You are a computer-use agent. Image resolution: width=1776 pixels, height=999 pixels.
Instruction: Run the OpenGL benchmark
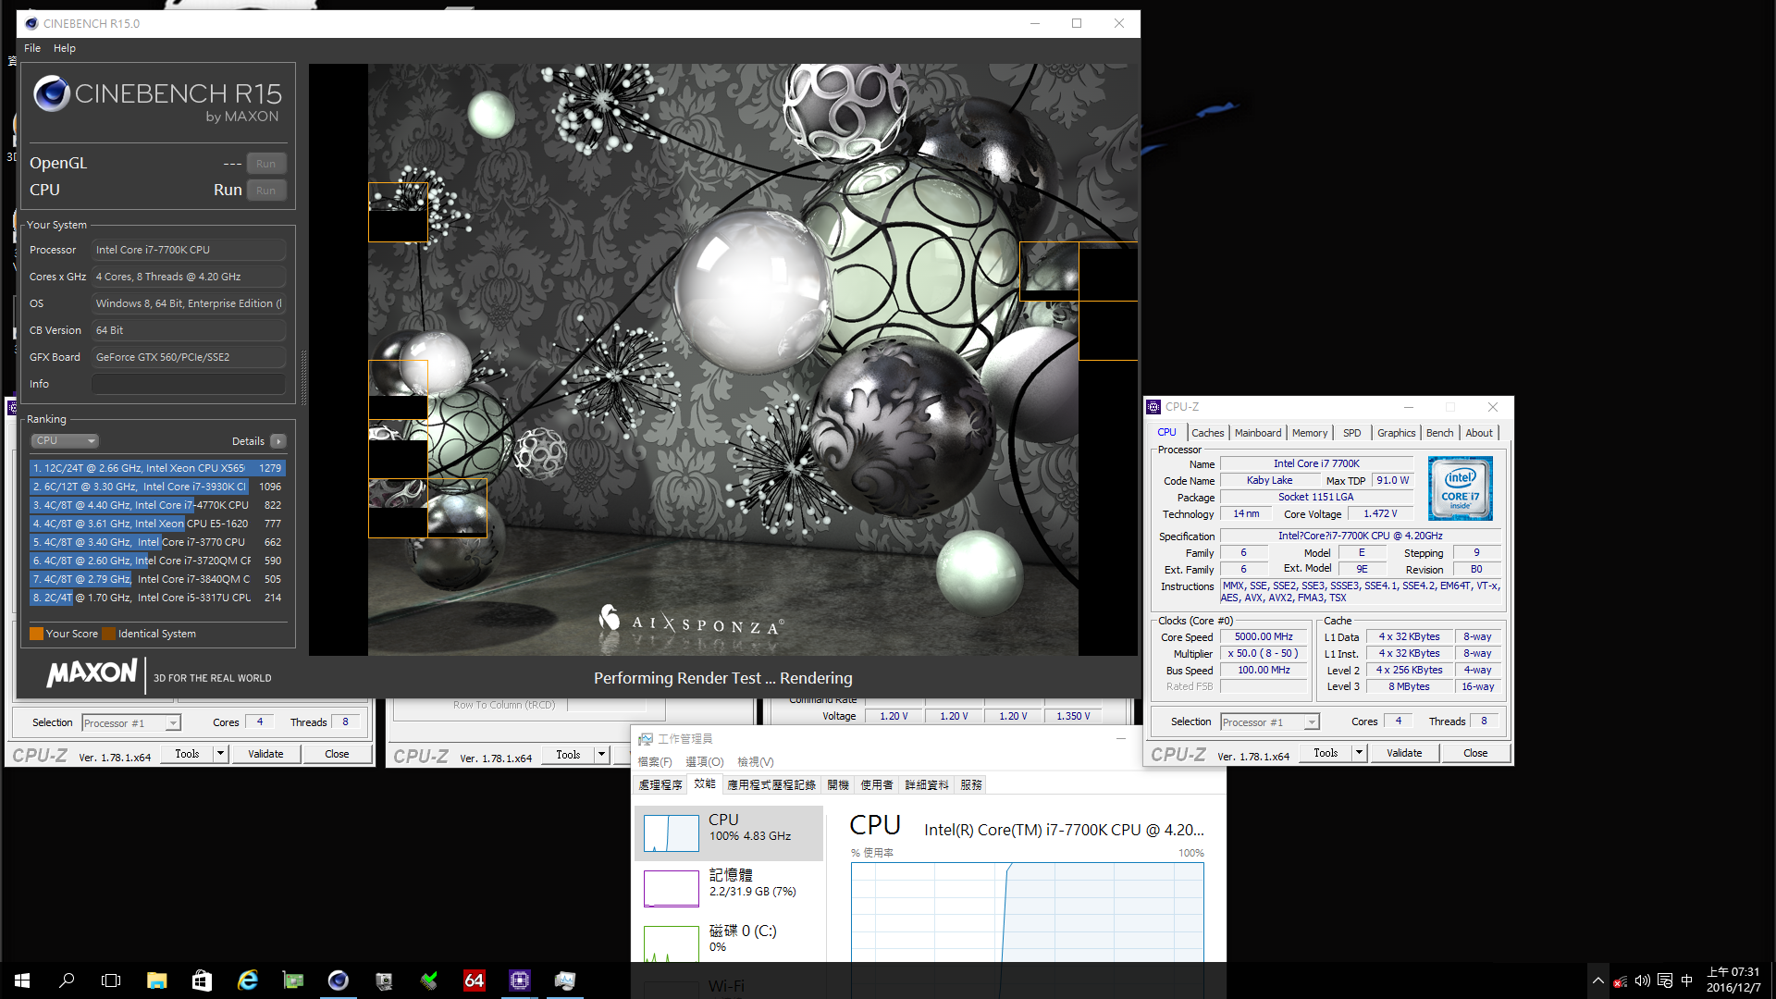click(266, 164)
